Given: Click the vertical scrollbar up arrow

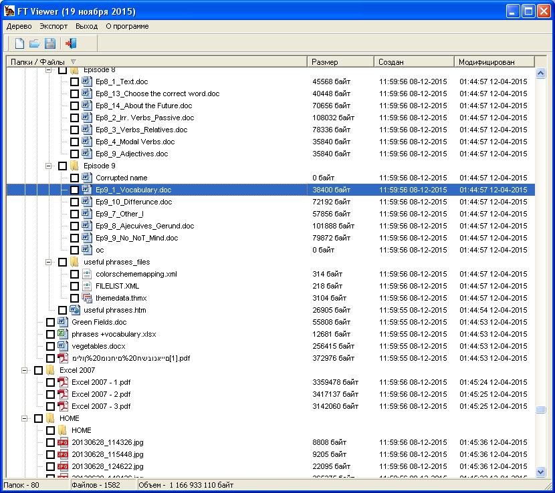Looking at the screenshot, I should [x=540, y=73].
